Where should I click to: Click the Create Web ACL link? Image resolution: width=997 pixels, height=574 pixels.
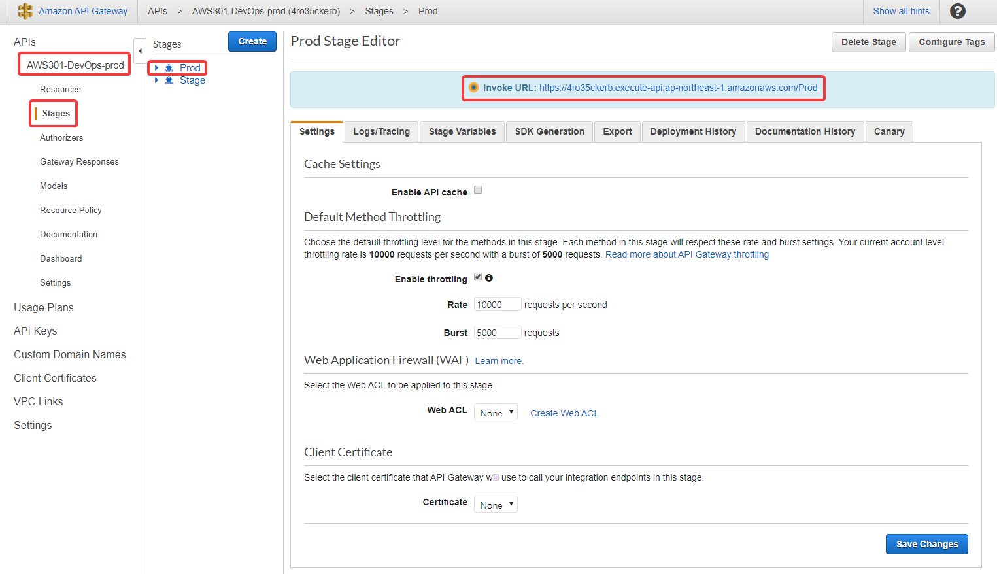click(x=564, y=413)
